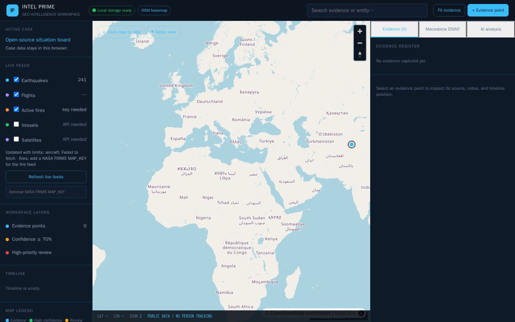Uncheck the Flights feed checkbox
Image resolution: width=515 pixels, height=322 pixels.
click(16, 95)
